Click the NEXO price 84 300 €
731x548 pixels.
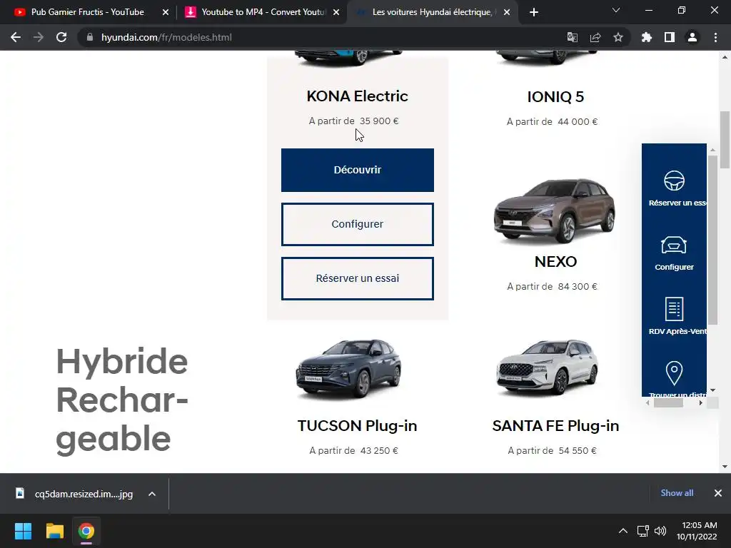pyautogui.click(x=578, y=287)
